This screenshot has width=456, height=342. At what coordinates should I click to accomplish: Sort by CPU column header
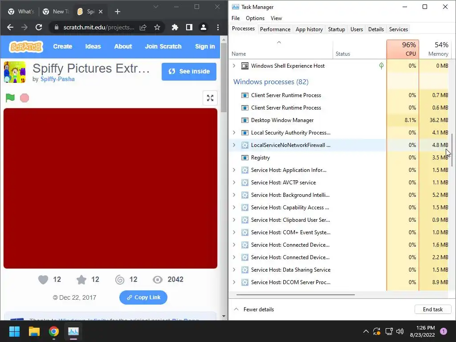pyautogui.click(x=403, y=49)
